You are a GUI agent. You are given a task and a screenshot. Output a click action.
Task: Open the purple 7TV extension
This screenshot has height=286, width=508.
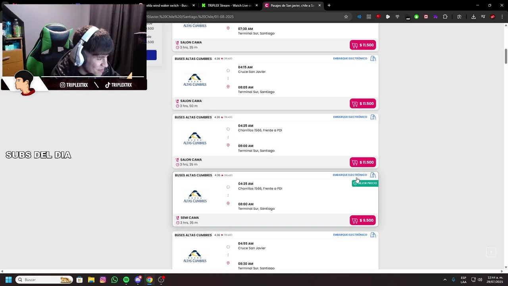[x=435, y=17]
